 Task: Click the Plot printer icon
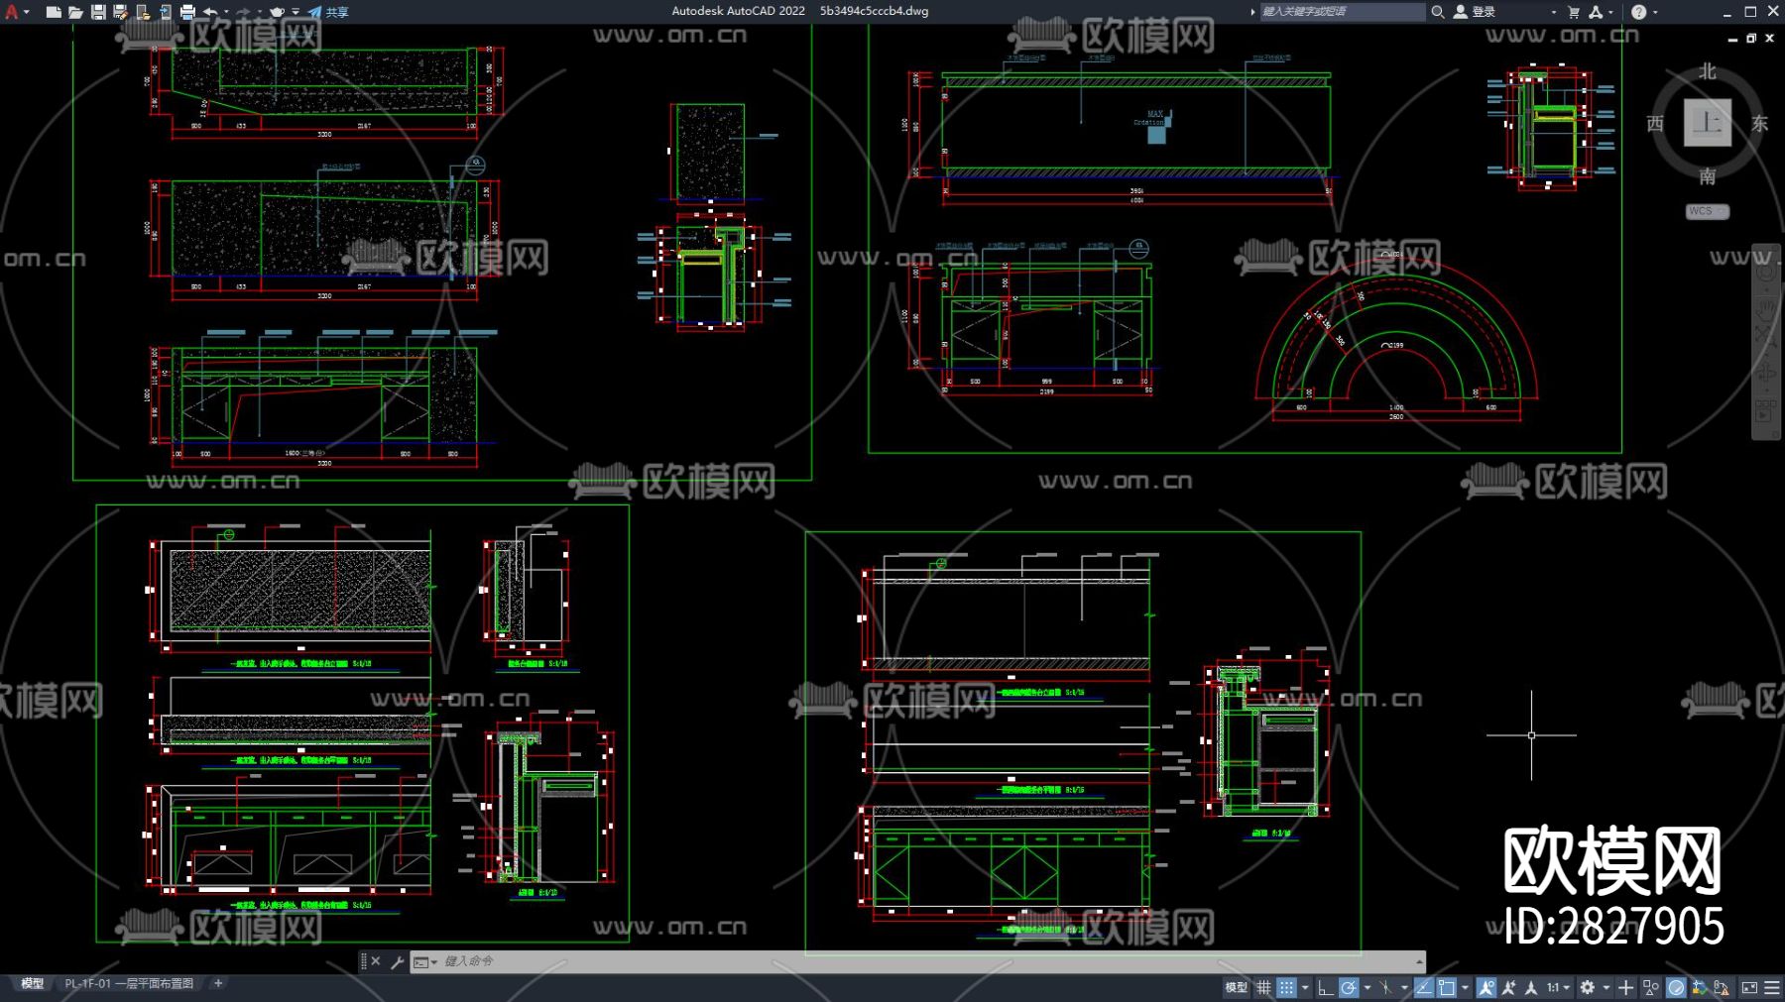pos(187,12)
